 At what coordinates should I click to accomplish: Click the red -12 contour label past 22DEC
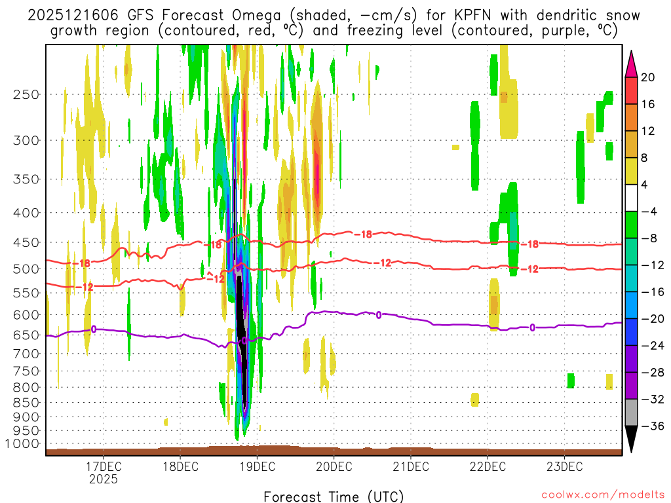529,269
